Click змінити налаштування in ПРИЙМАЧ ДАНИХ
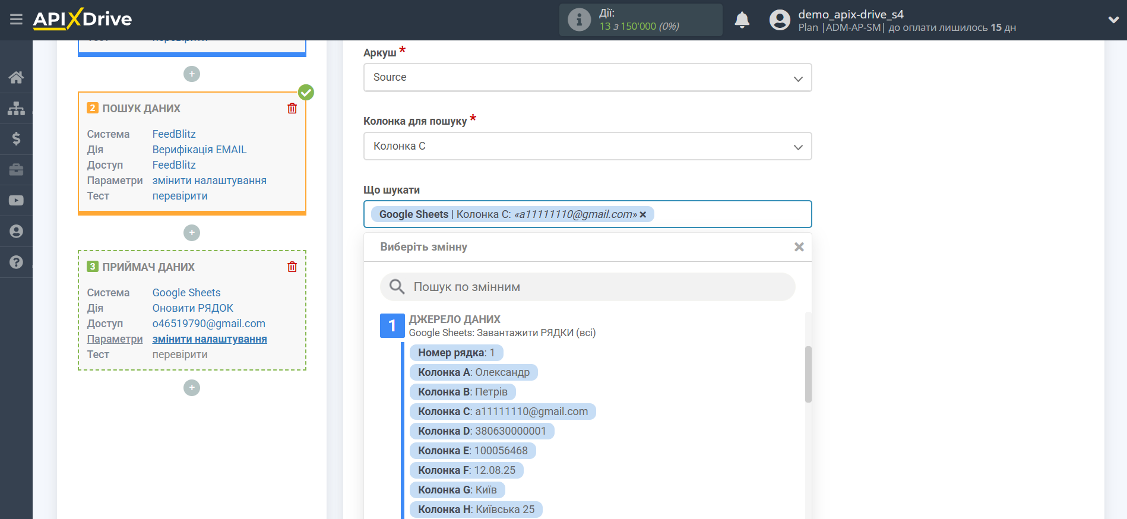Viewport: 1127px width, 519px height. (210, 339)
